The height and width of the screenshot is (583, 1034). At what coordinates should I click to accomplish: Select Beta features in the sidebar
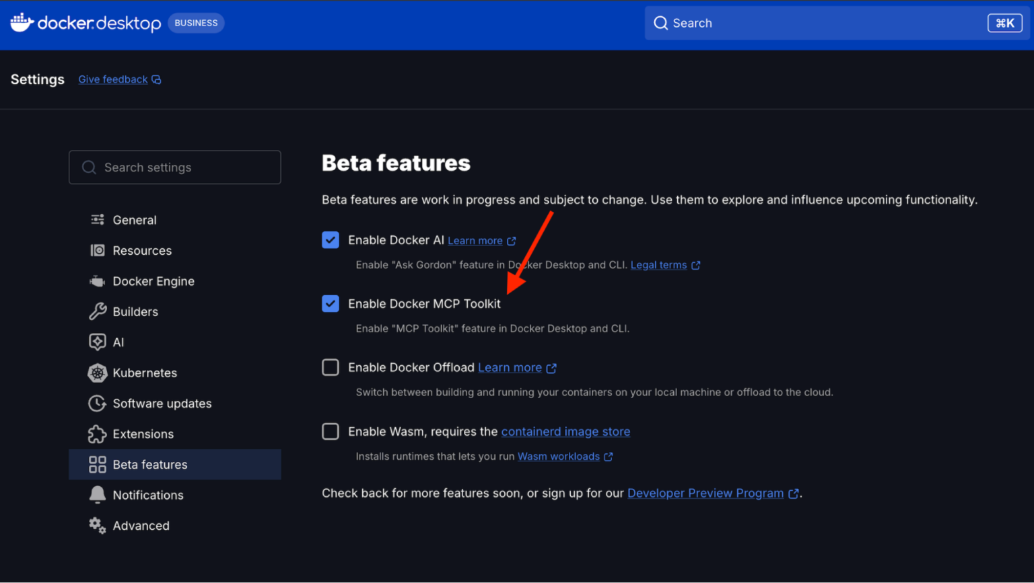(x=149, y=464)
